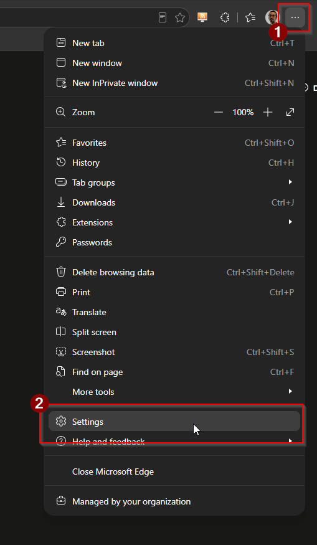Select Split screen option
Viewport: 317px width, 545px height.
click(x=174, y=332)
